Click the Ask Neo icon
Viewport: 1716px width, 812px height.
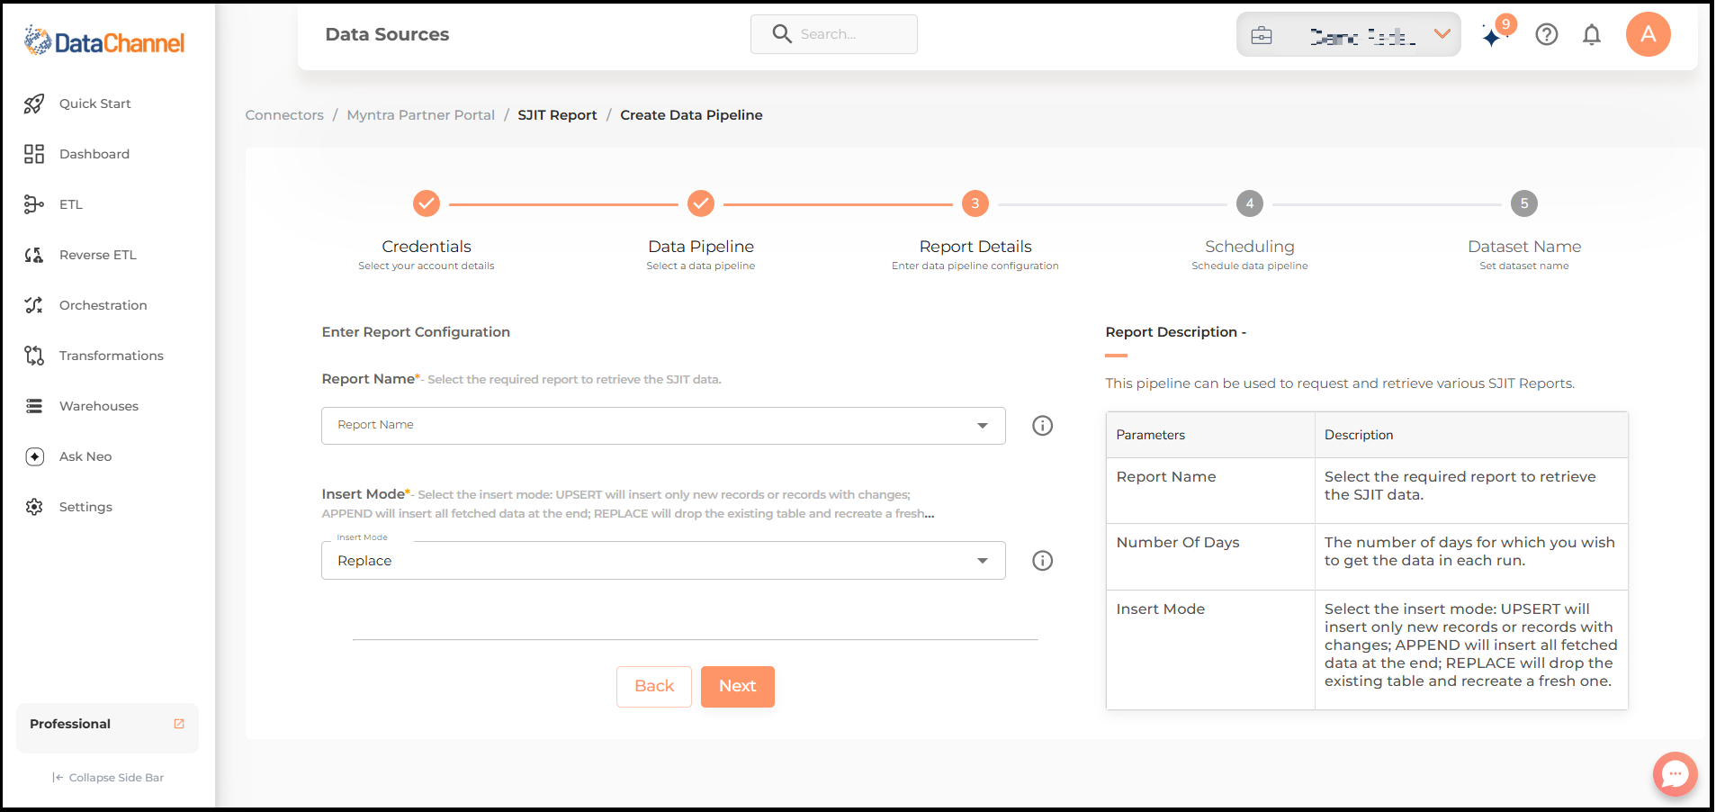(34, 456)
